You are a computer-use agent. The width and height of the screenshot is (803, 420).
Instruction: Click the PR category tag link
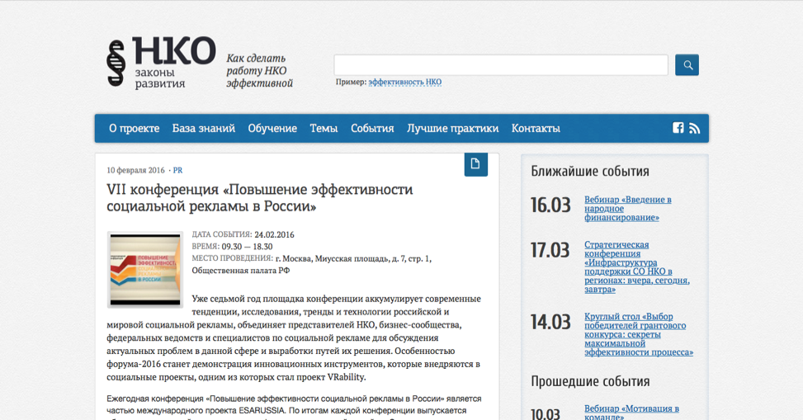tap(177, 170)
